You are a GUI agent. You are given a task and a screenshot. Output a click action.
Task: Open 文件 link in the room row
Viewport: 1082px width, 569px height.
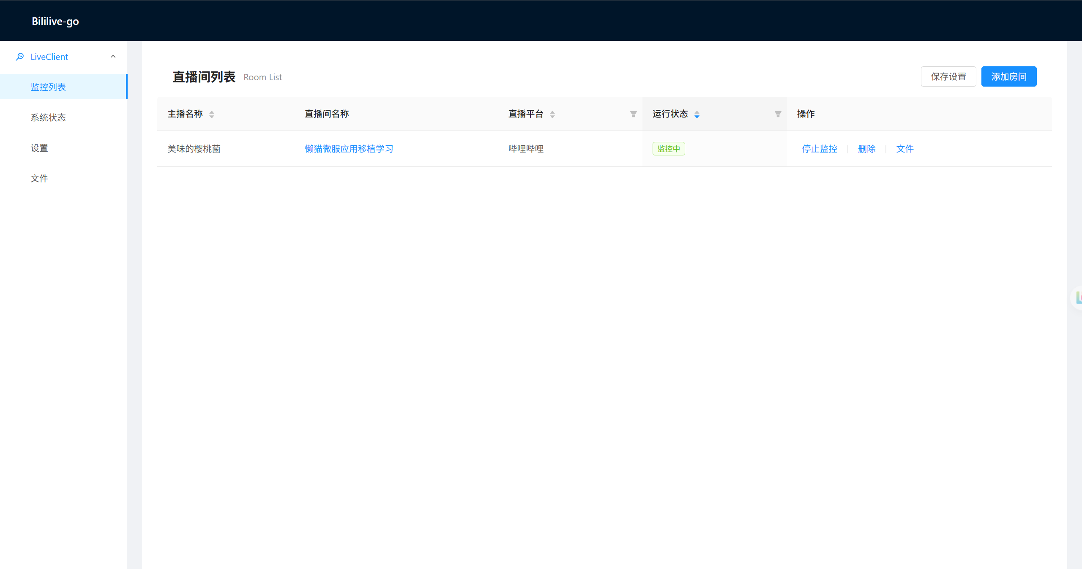click(x=905, y=149)
